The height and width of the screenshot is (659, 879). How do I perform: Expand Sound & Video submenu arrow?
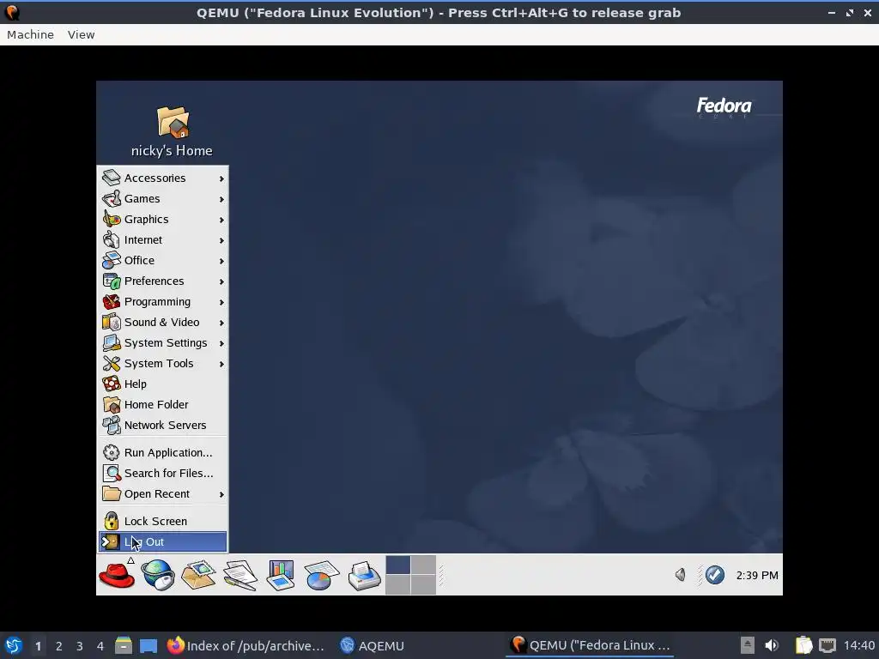[x=222, y=323]
